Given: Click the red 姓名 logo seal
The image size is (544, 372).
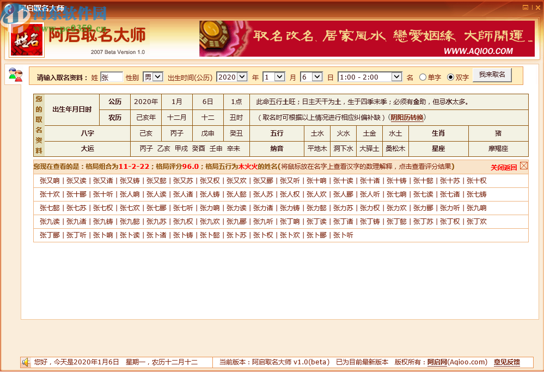Looking at the screenshot, I should 26,39.
